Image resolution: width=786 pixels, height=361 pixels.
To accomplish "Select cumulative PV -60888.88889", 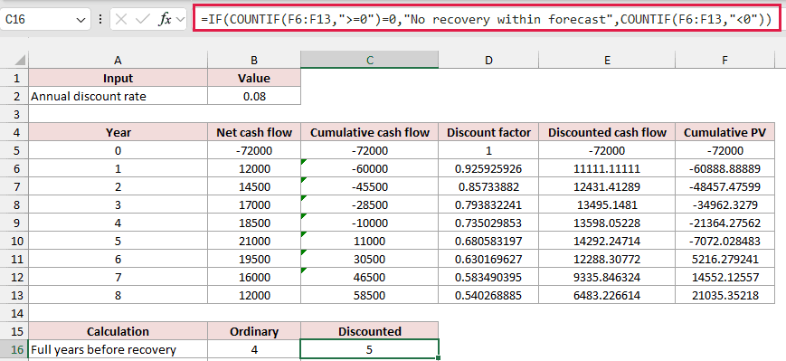I will click(724, 168).
